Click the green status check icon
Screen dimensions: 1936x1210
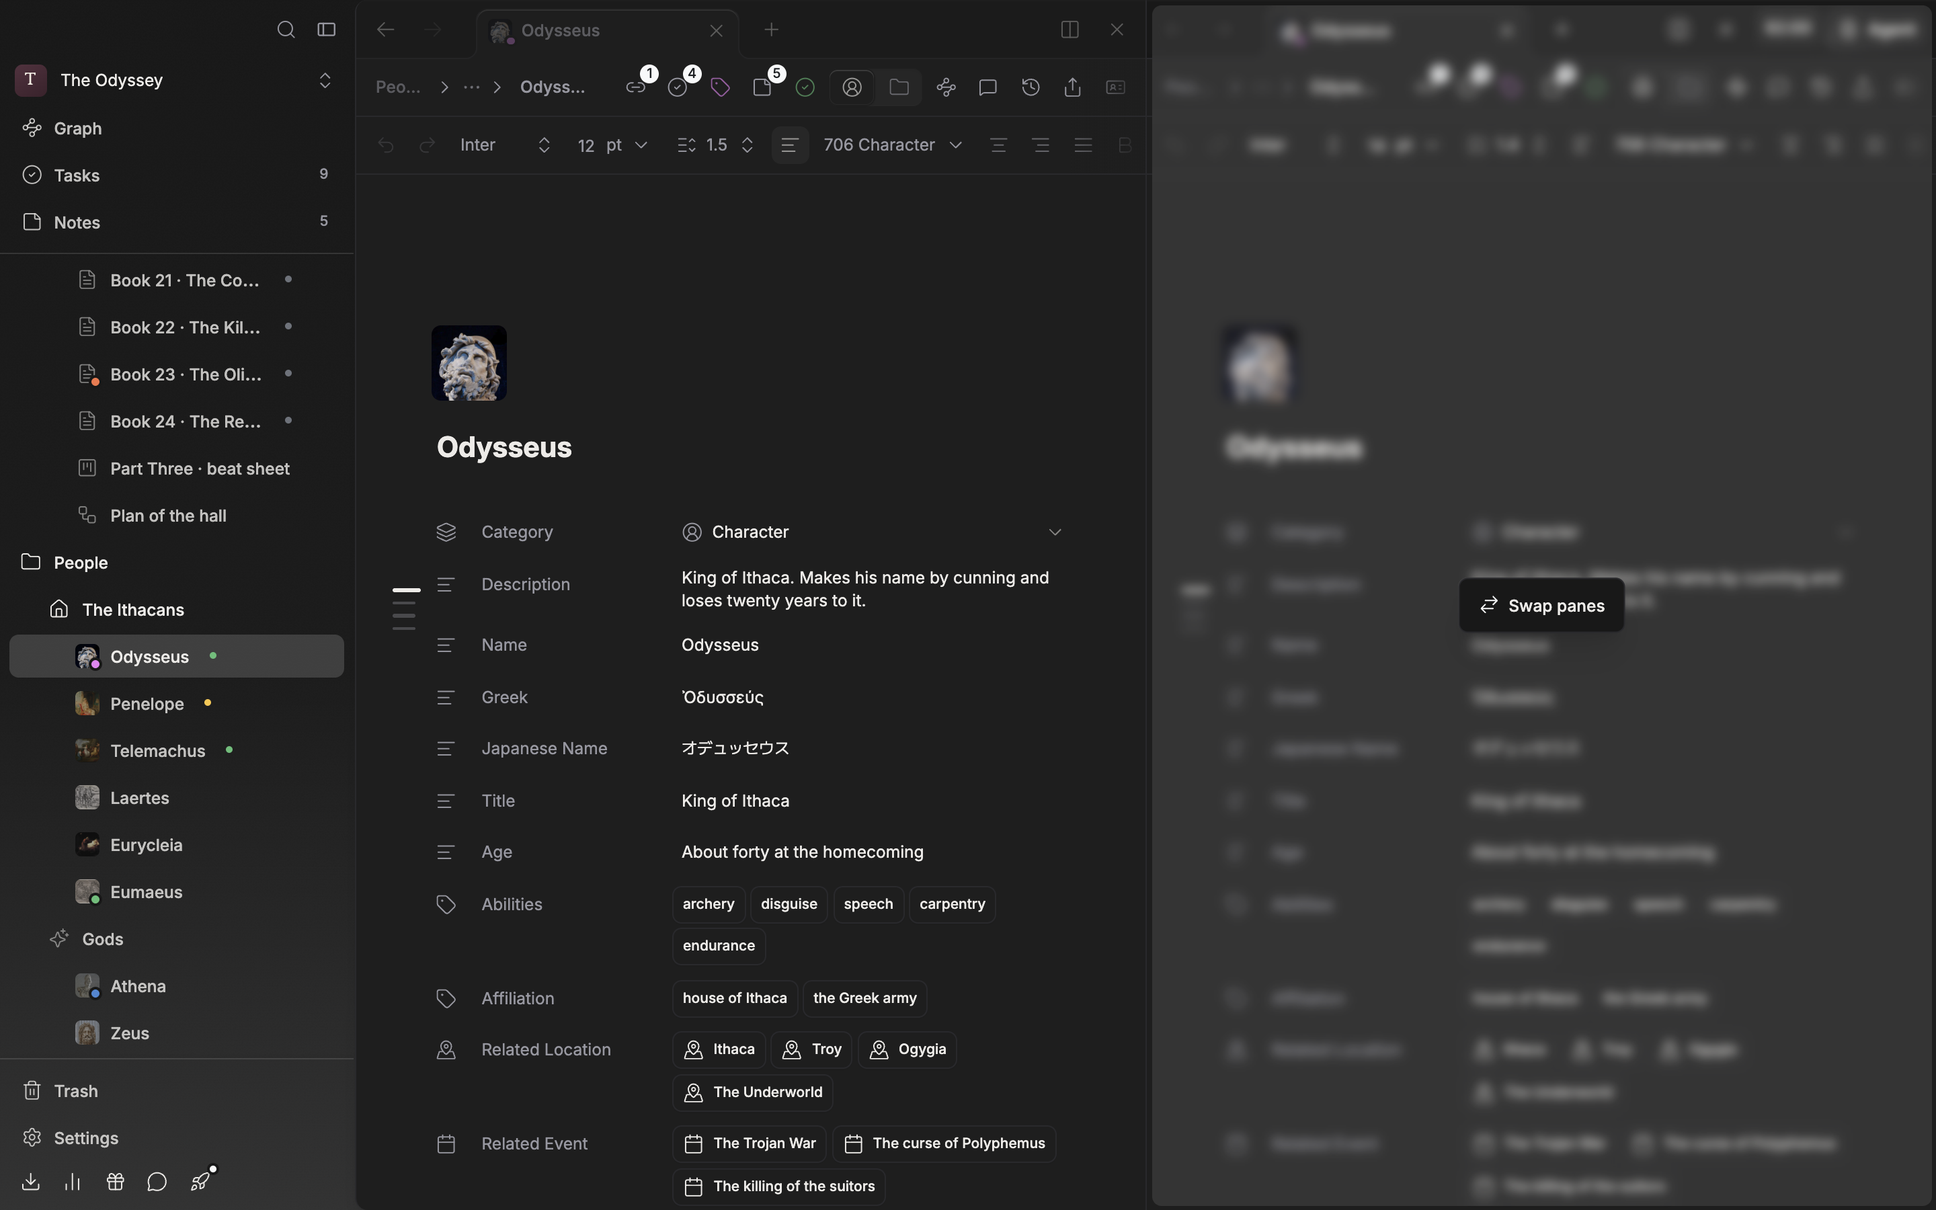point(805,87)
